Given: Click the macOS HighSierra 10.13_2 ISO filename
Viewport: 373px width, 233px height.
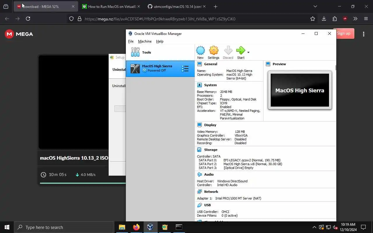Looking at the screenshot, I should click(x=74, y=158).
